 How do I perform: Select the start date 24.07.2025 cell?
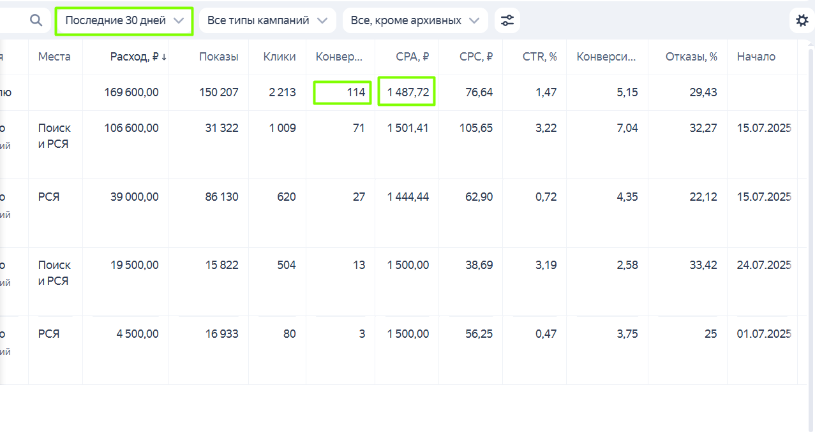(x=764, y=265)
